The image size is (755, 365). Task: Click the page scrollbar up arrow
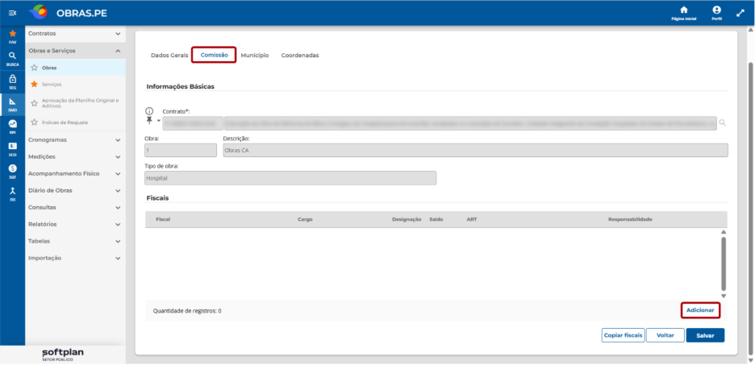click(750, 30)
